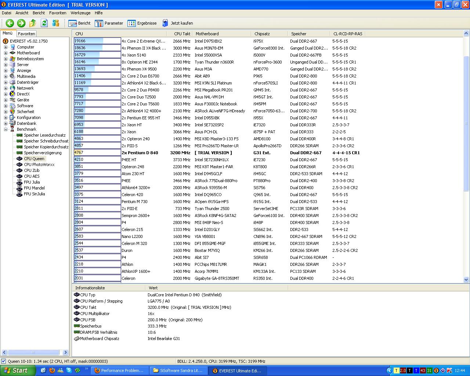The width and height of the screenshot is (470, 376).
Task: Click the Firefox quick launch icon
Action: (52, 370)
